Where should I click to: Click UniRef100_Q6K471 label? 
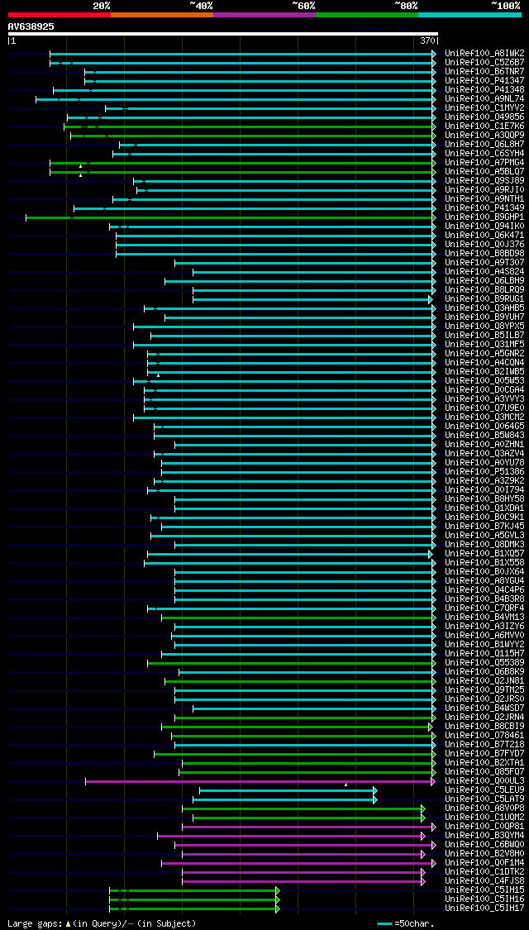[484, 236]
